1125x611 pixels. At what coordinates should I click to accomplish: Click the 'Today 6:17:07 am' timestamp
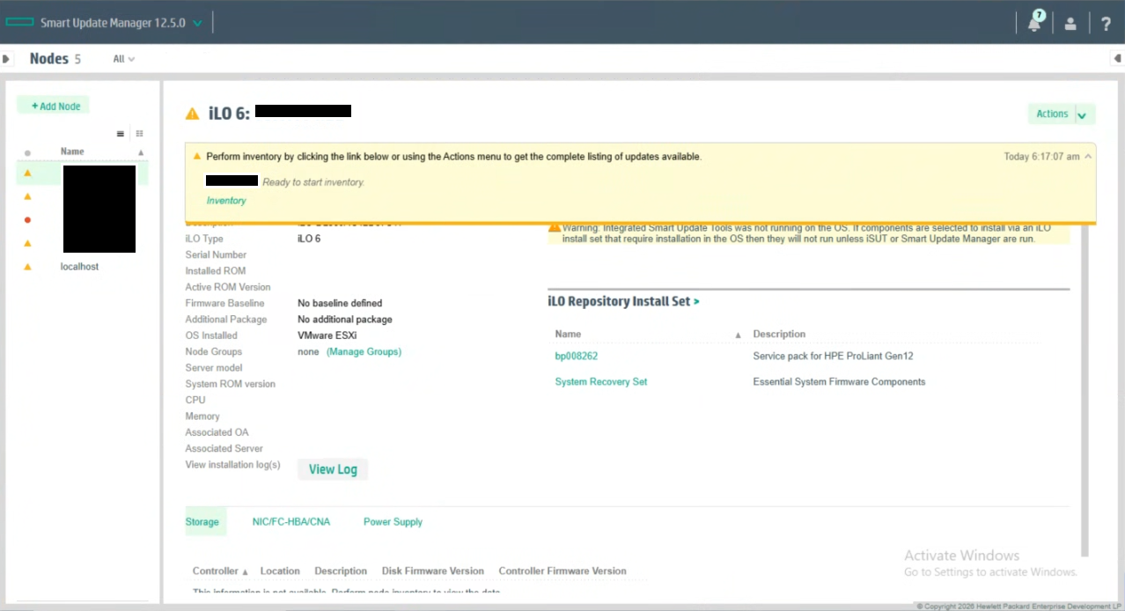click(1041, 157)
